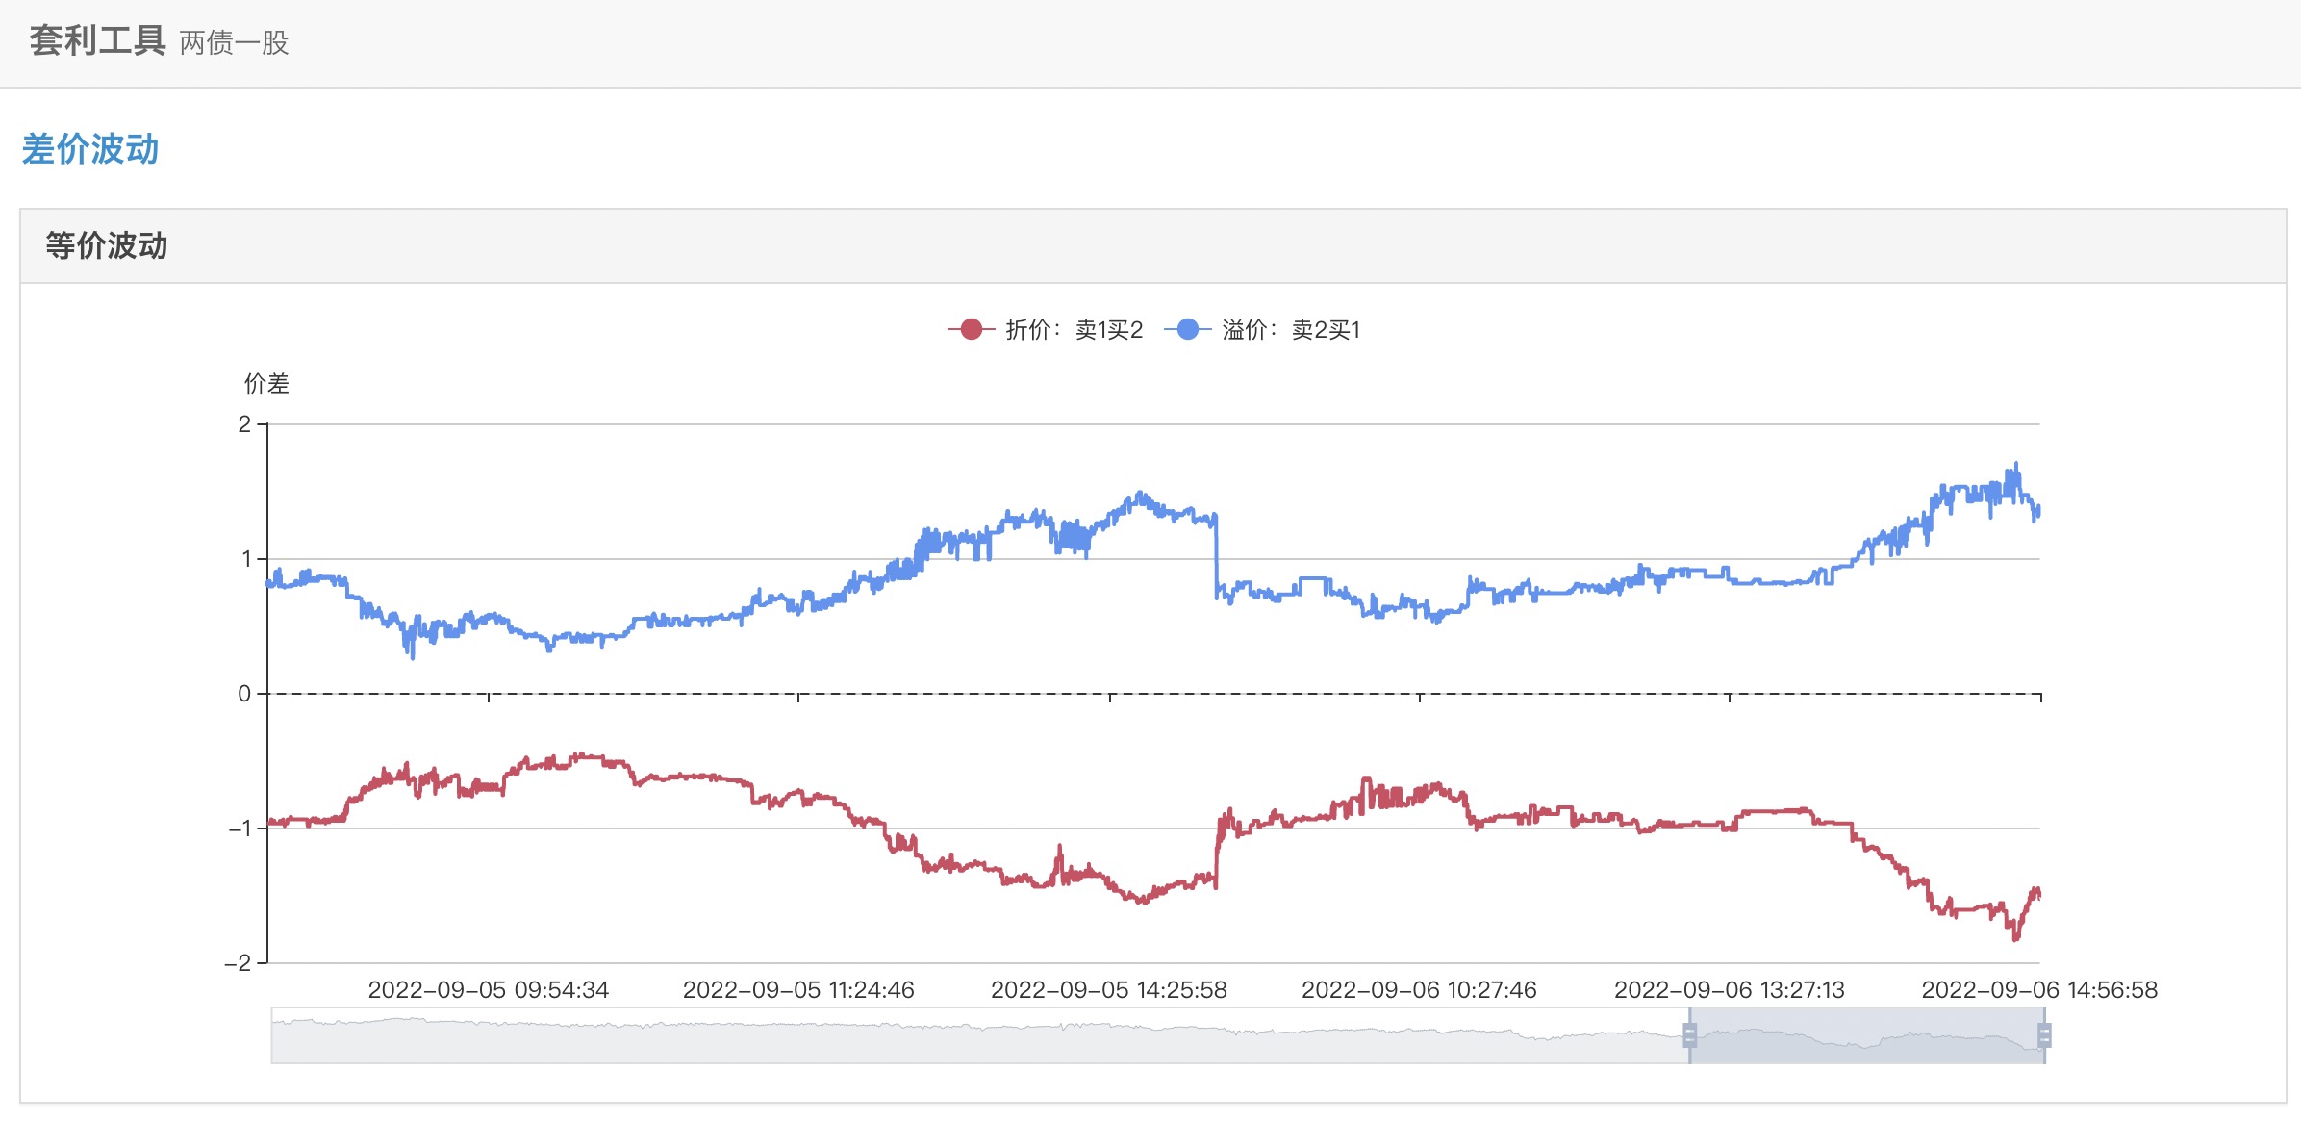The height and width of the screenshot is (1122, 2301).
Task: Click x-axis label 2022-09-06 14:56:58
Action: click(x=2038, y=990)
